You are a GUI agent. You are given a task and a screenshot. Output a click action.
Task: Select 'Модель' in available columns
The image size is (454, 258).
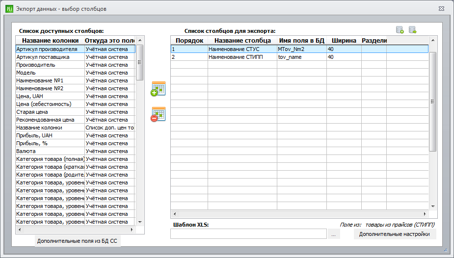click(x=75, y=73)
